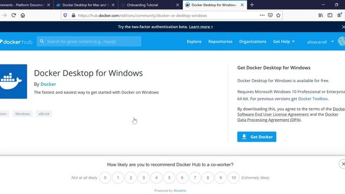Go to the browser home page icon
This screenshot has height=194, width=345.
click(23, 15)
